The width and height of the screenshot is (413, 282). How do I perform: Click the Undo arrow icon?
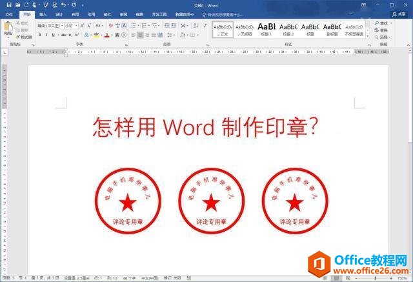point(63,5)
